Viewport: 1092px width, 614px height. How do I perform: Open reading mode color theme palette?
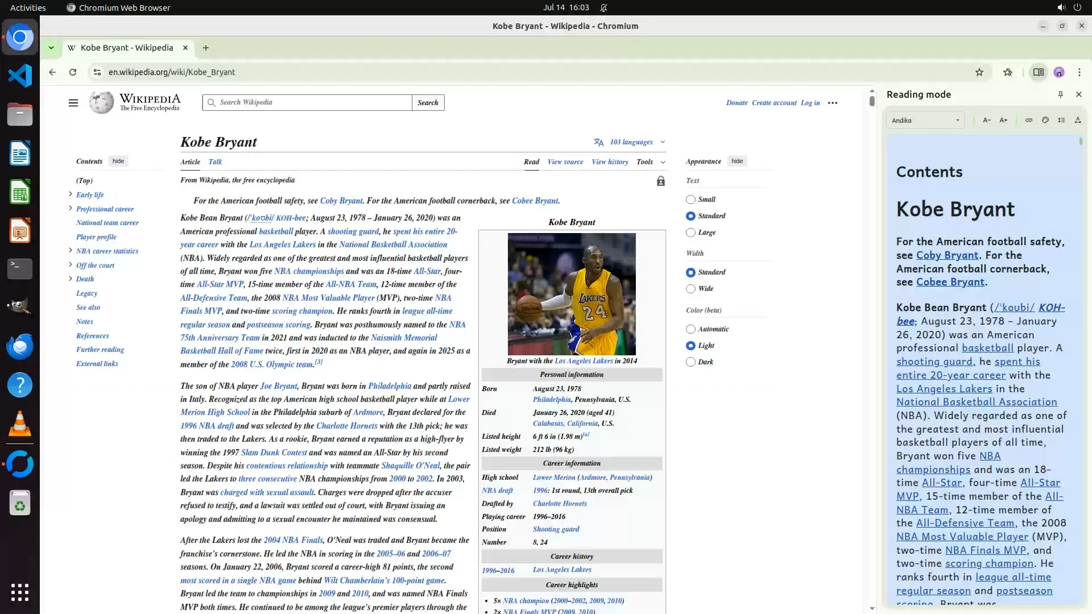[x=1045, y=120]
